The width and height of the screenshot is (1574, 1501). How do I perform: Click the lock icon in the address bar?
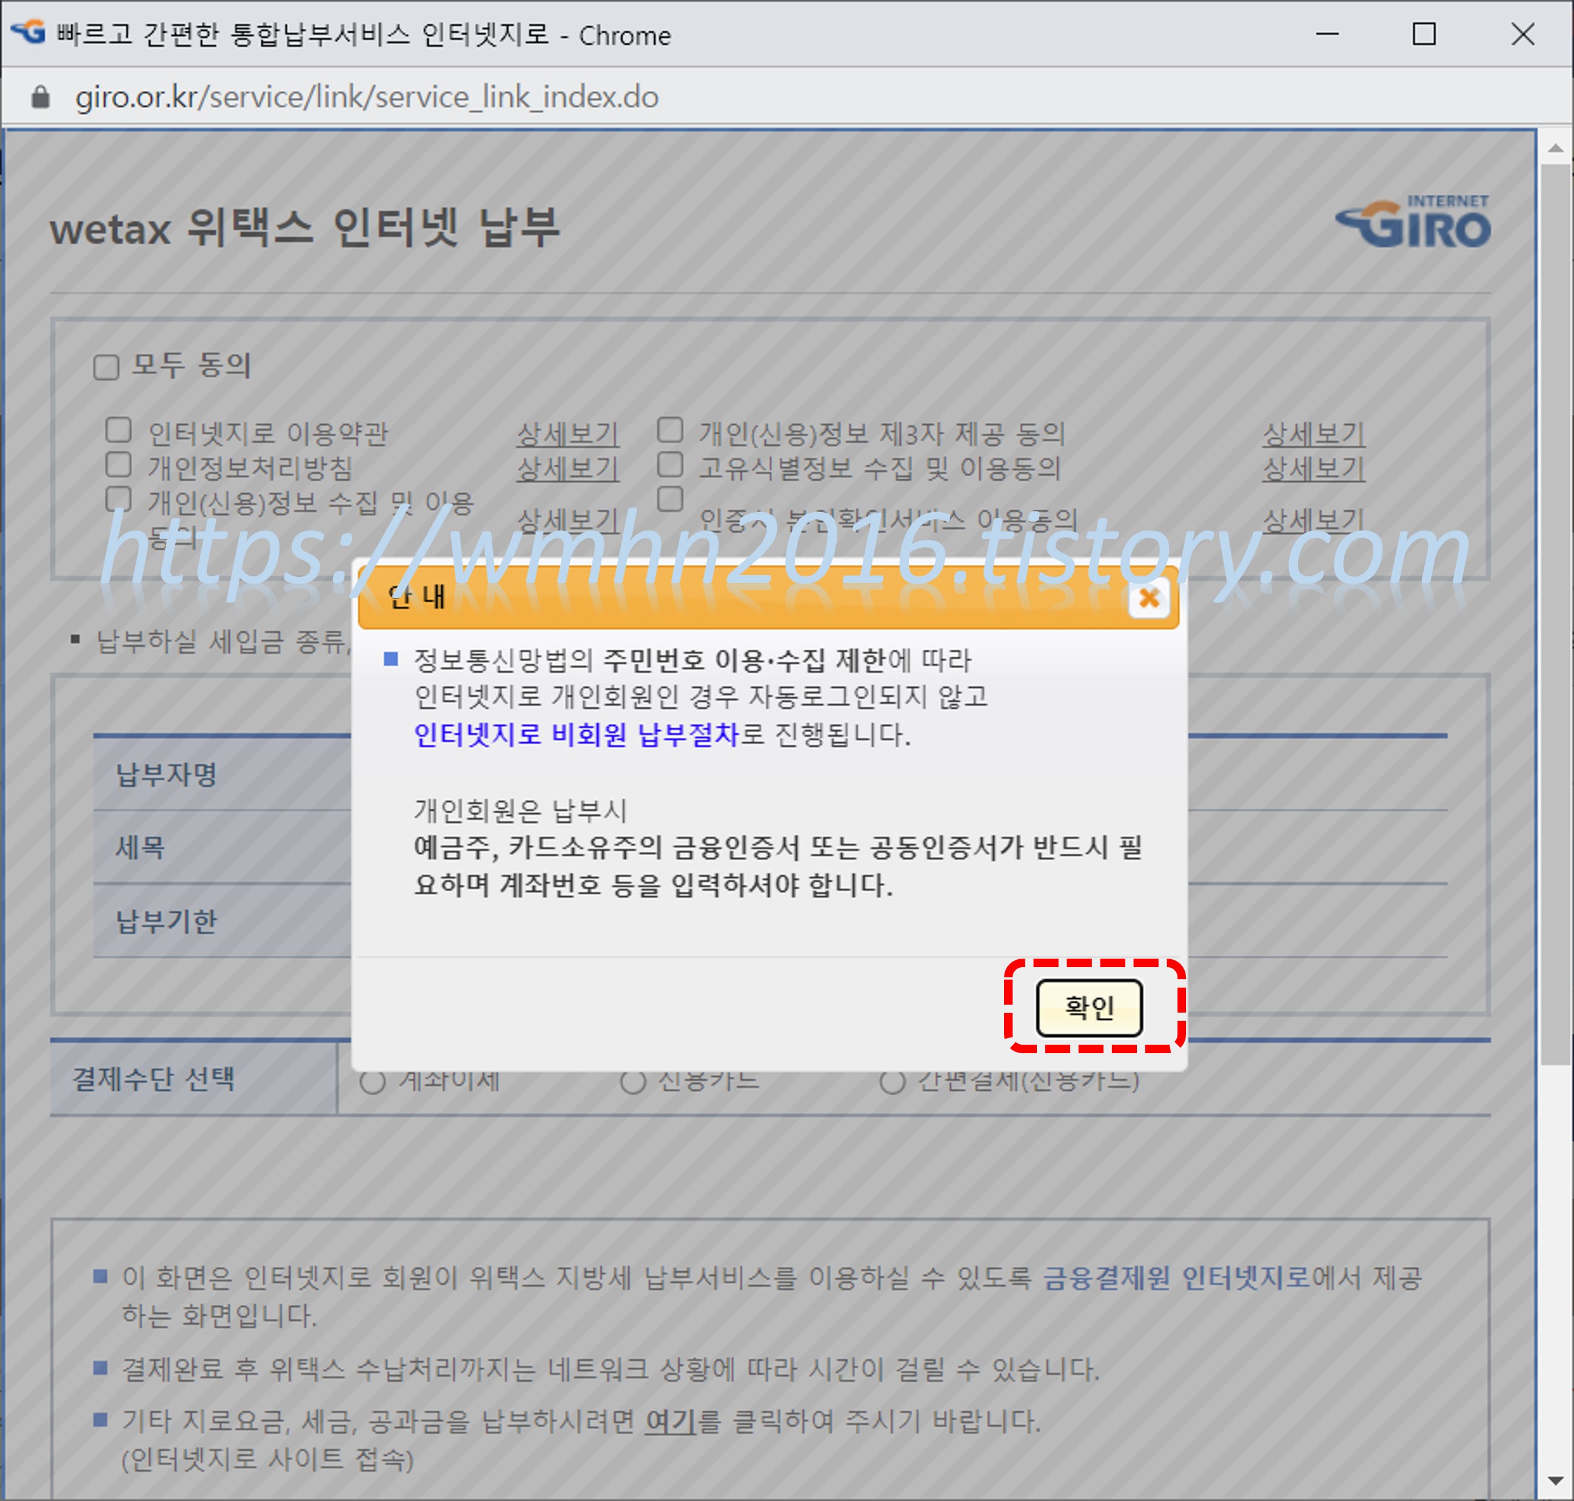(x=40, y=97)
